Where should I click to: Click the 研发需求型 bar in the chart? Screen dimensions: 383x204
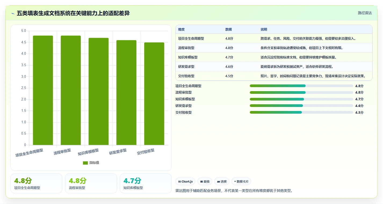click(x=126, y=92)
